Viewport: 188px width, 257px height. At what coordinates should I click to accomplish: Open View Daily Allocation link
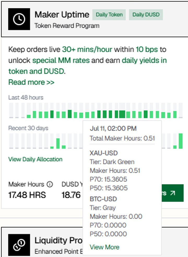(36, 159)
